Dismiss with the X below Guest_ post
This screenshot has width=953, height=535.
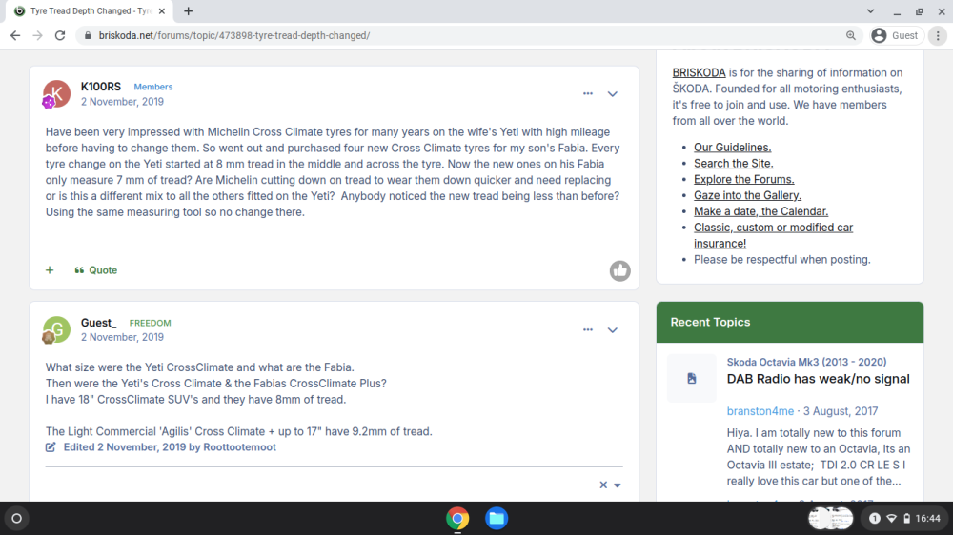pos(603,485)
